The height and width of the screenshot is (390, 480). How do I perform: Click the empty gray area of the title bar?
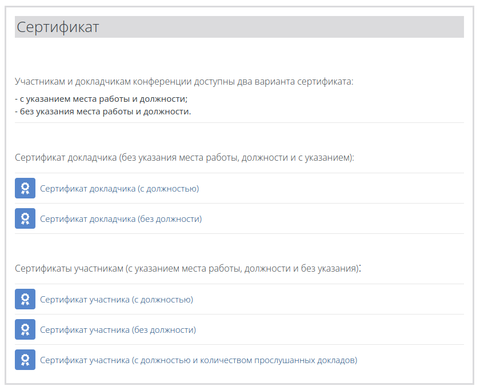(282, 27)
